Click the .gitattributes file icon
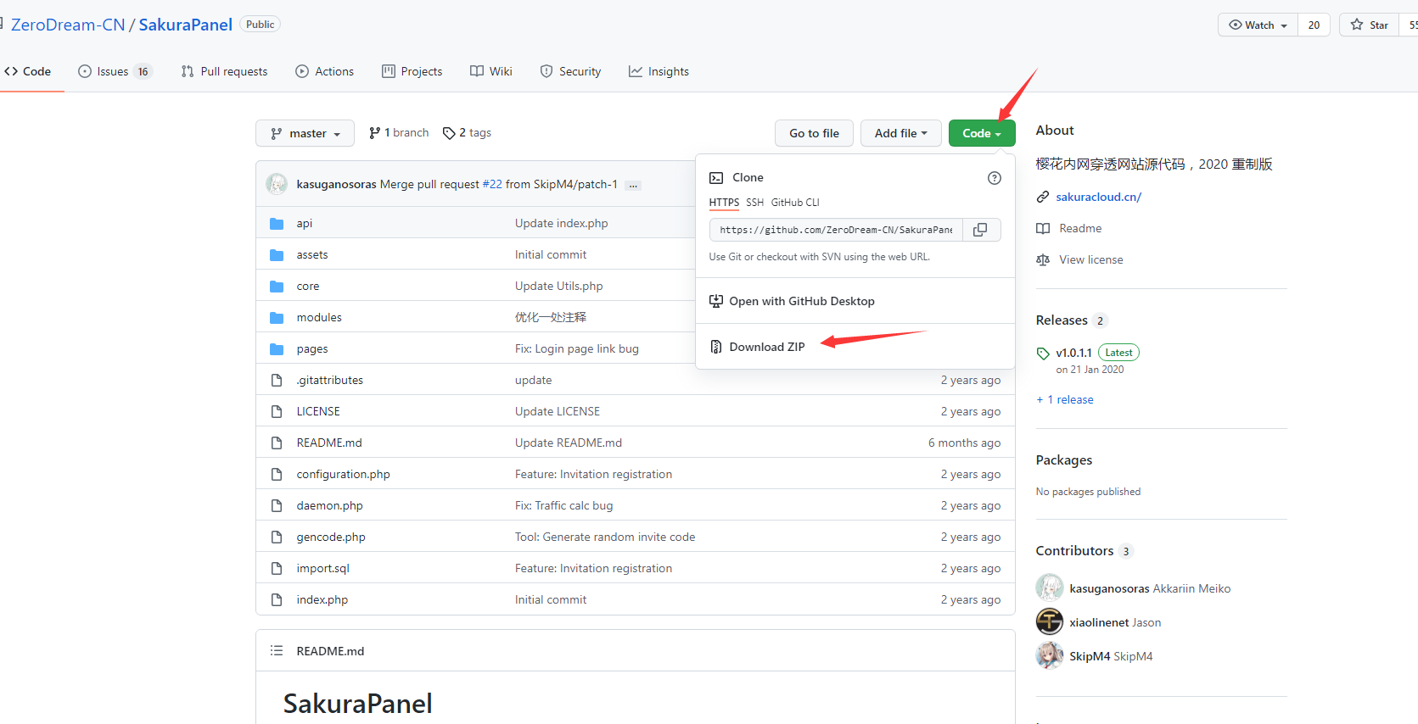This screenshot has width=1418, height=724. pyautogui.click(x=277, y=381)
